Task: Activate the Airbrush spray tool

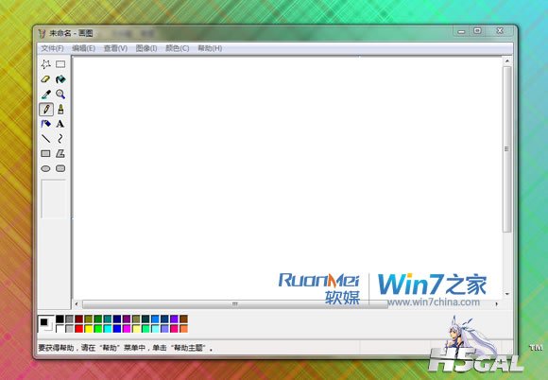Action: coord(45,124)
